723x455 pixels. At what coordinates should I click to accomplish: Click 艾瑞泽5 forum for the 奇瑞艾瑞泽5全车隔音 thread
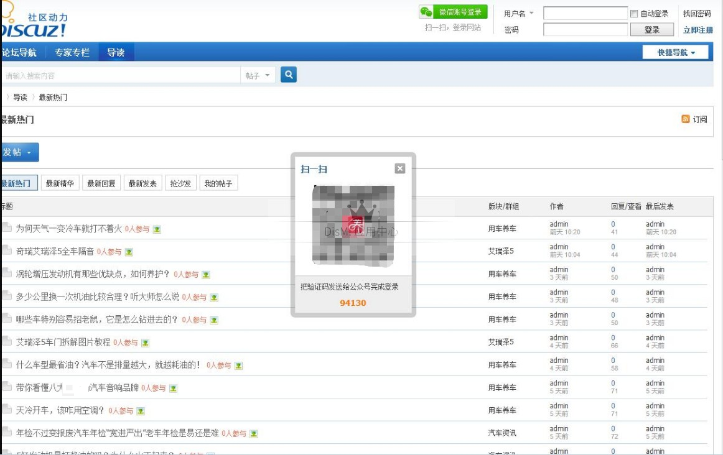click(x=501, y=251)
